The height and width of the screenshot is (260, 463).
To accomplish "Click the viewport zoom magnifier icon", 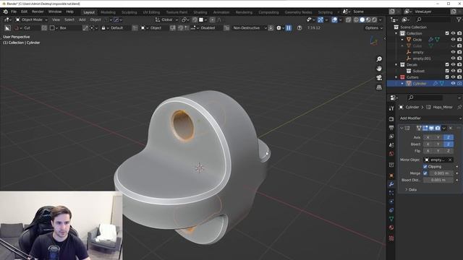I will [379, 59].
